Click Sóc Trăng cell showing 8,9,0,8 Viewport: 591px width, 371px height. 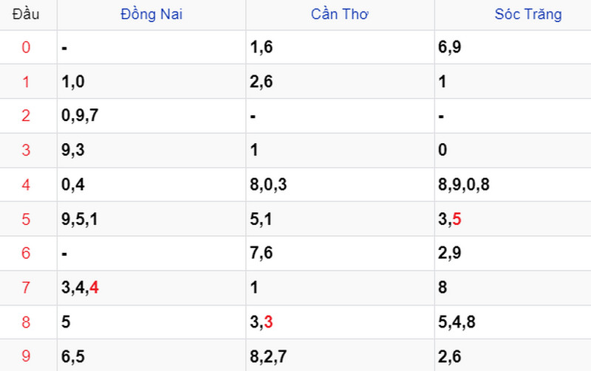click(x=513, y=184)
